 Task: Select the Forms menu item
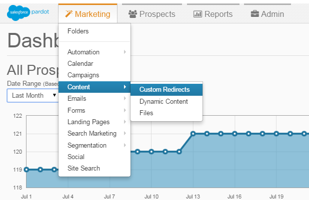pyautogui.click(x=94, y=110)
